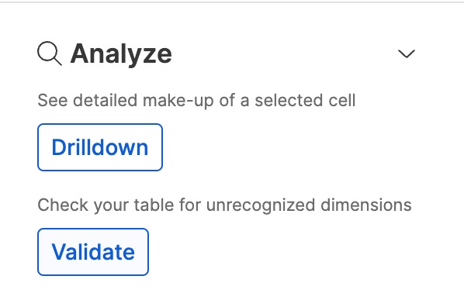The height and width of the screenshot is (307, 464).
Task: Click the search lens beside Analyze
Action: [50, 53]
